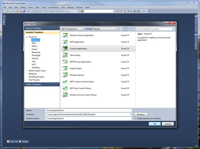Click the help question mark button
The image size is (200, 149).
(166, 23)
